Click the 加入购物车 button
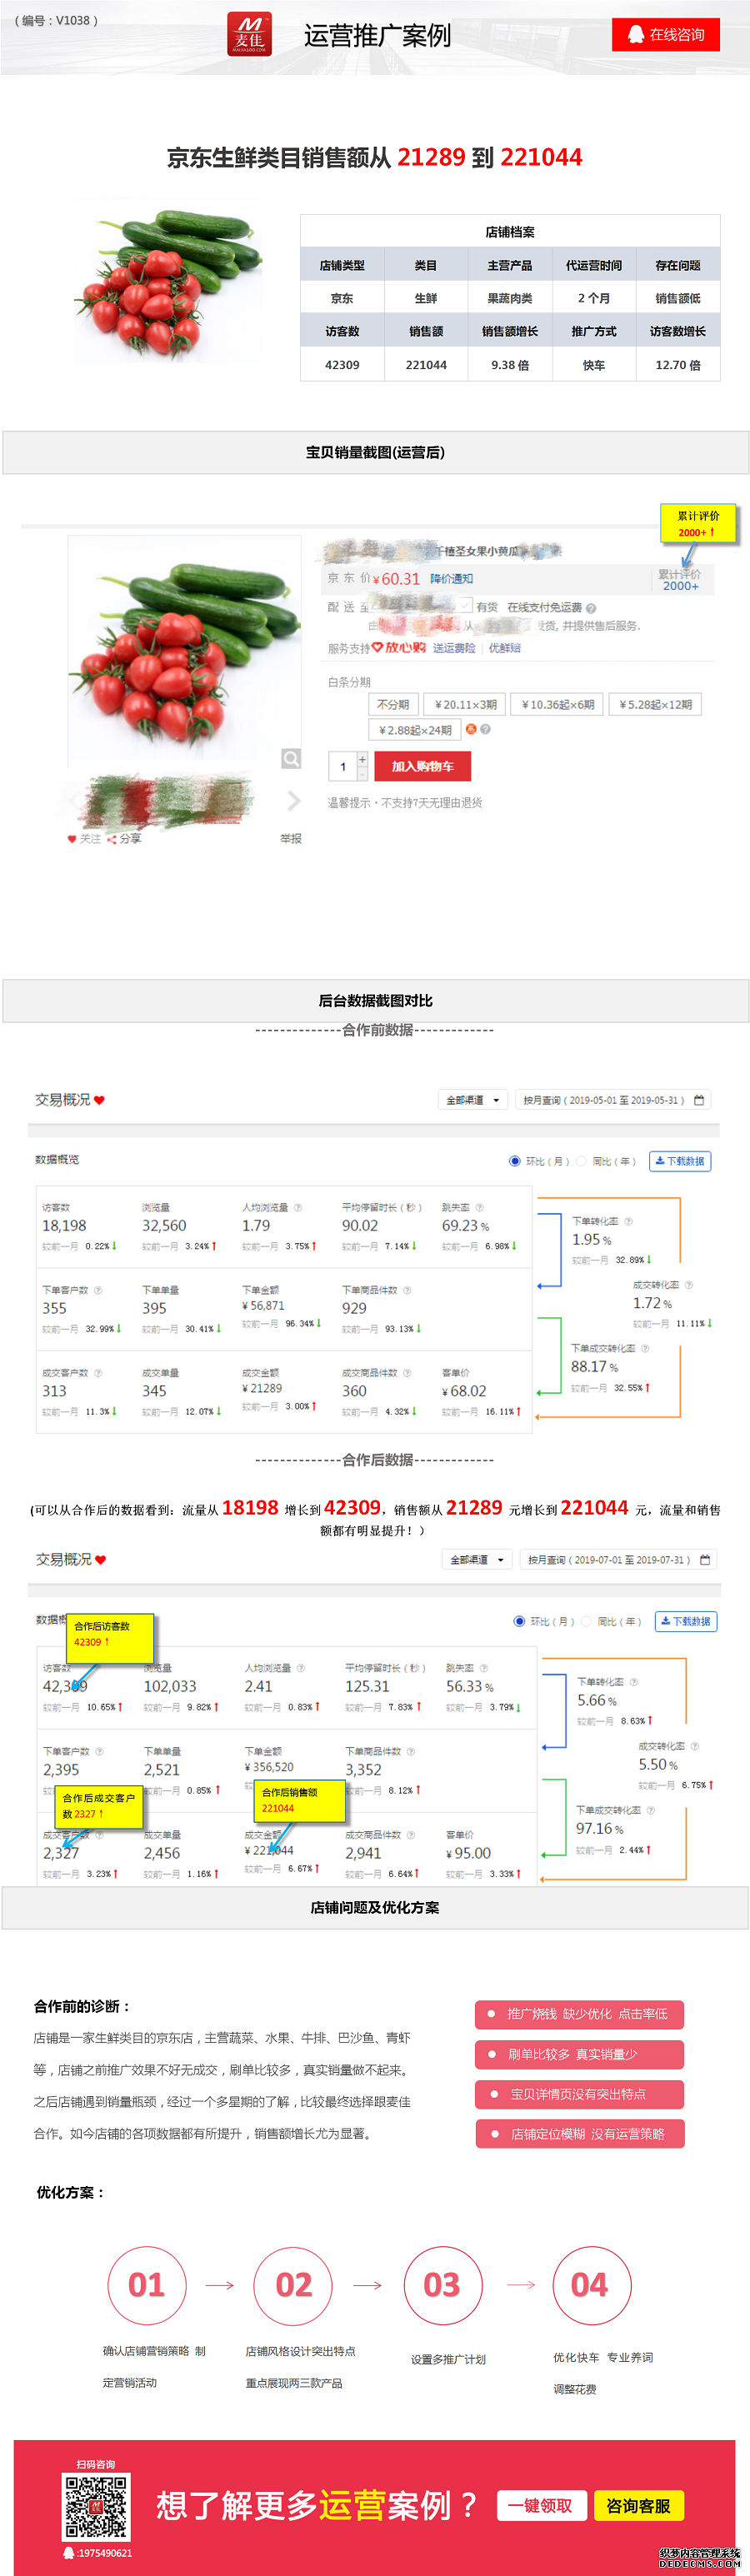 pos(422,766)
